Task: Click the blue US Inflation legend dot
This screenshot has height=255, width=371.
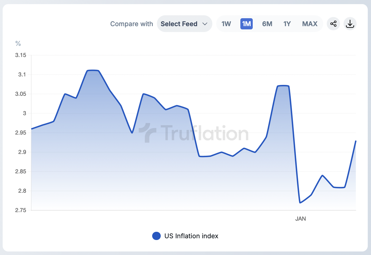Action: pyautogui.click(x=156, y=236)
